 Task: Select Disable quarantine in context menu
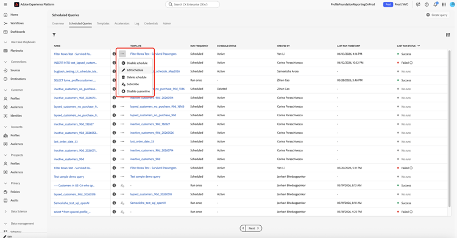(136, 91)
